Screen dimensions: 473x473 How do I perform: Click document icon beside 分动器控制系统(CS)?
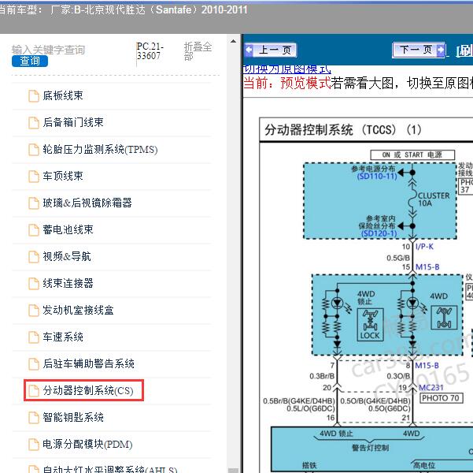34,391
